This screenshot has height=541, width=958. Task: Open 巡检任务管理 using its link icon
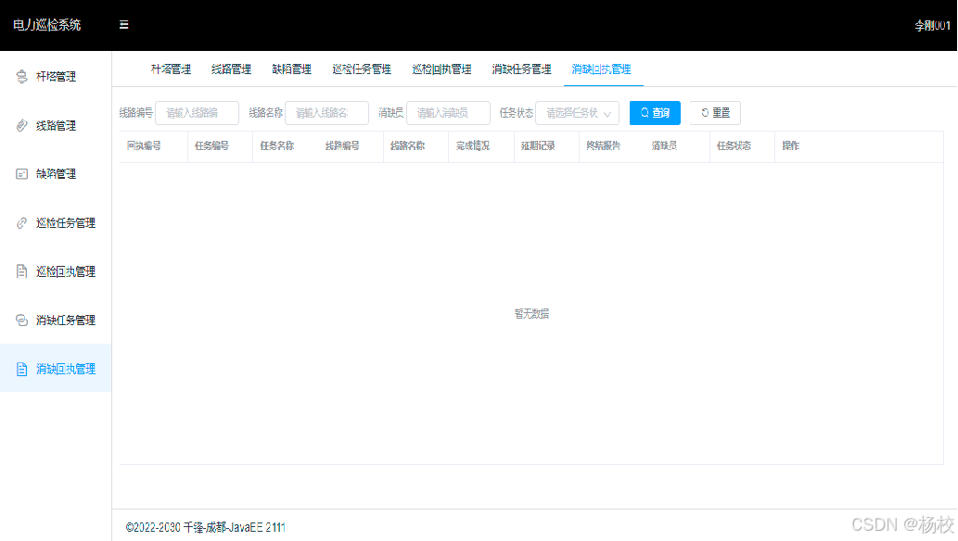[23, 222]
